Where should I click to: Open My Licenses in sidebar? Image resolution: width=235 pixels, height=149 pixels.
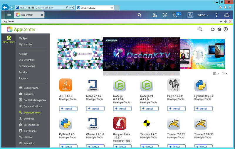click(x=25, y=44)
